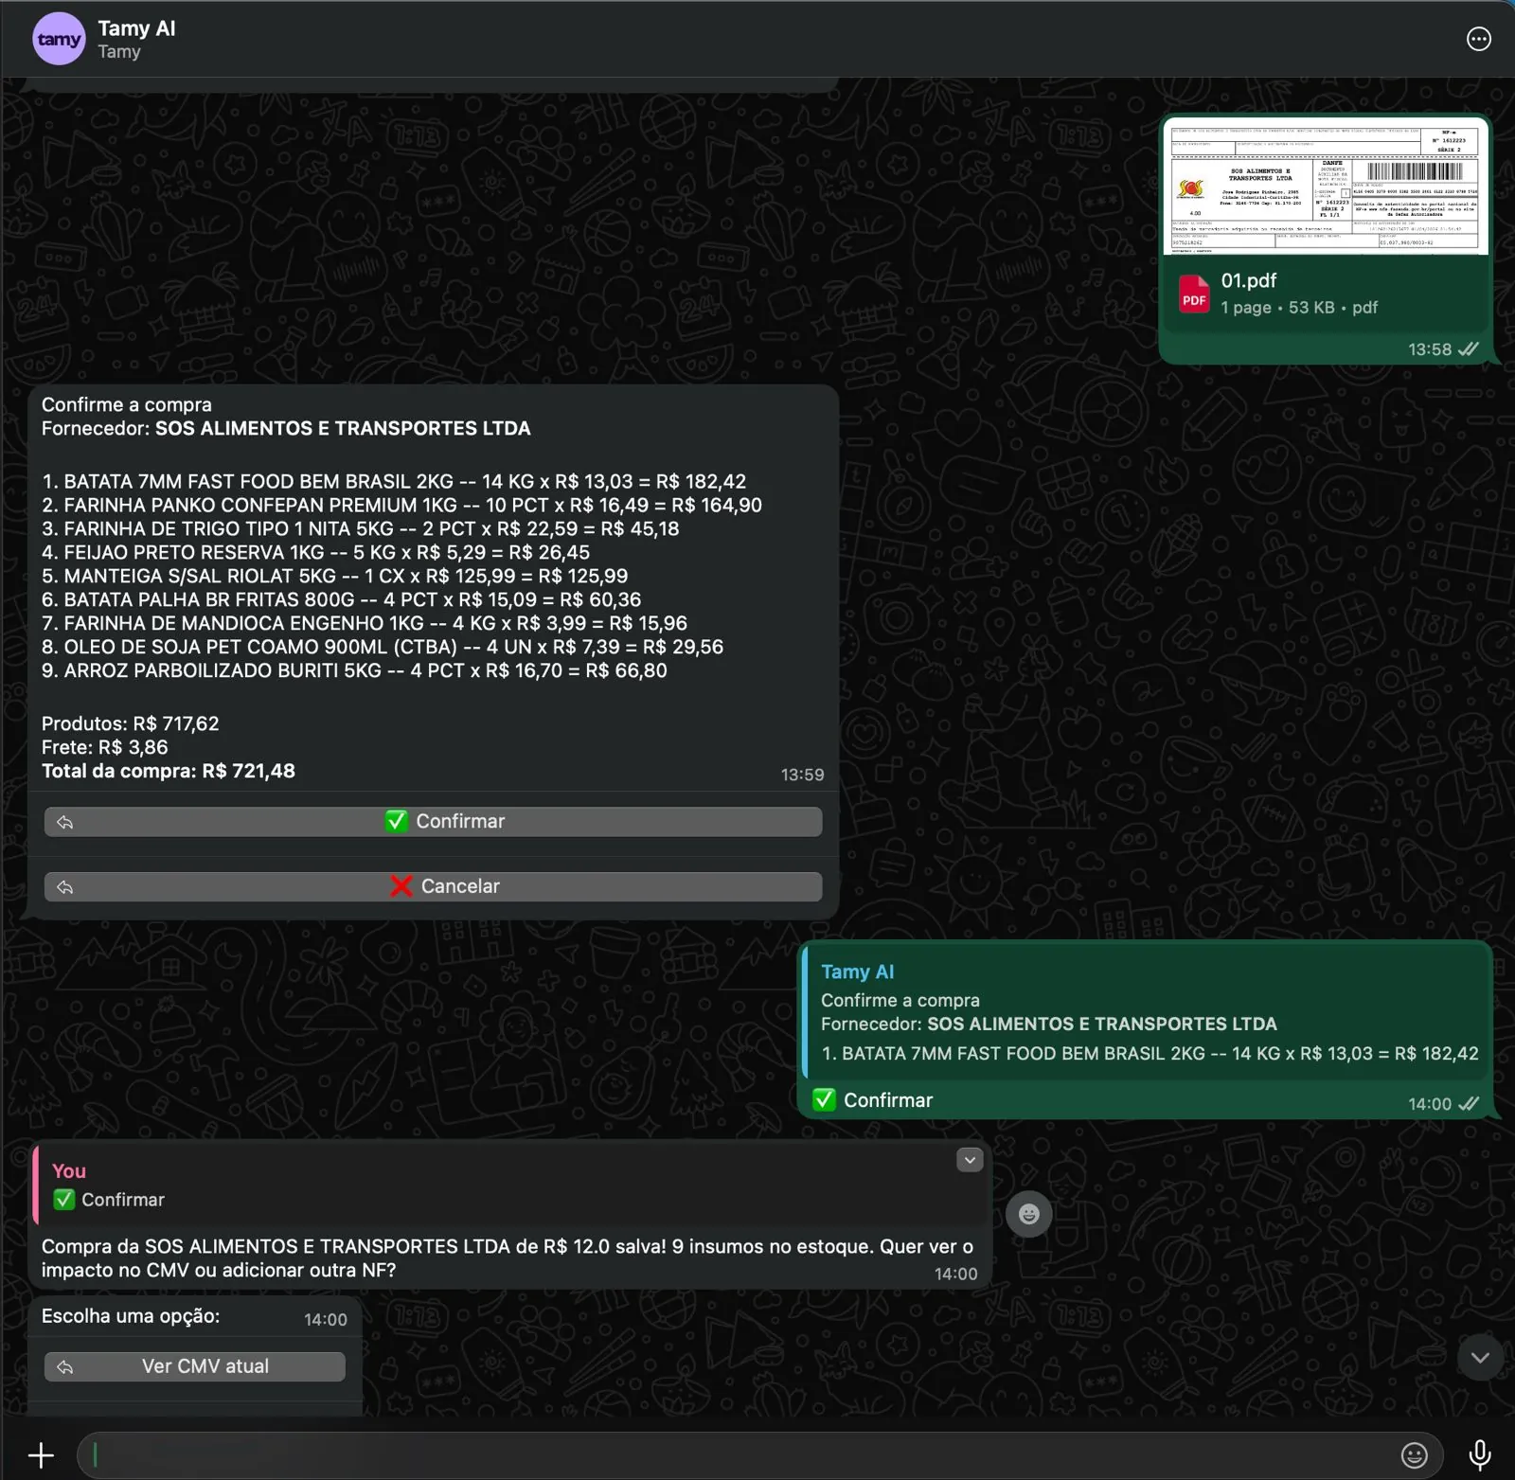Click item line 'OLEO DE SOJA PET COAMO 900ML'
The image size is (1515, 1480).
(383, 647)
